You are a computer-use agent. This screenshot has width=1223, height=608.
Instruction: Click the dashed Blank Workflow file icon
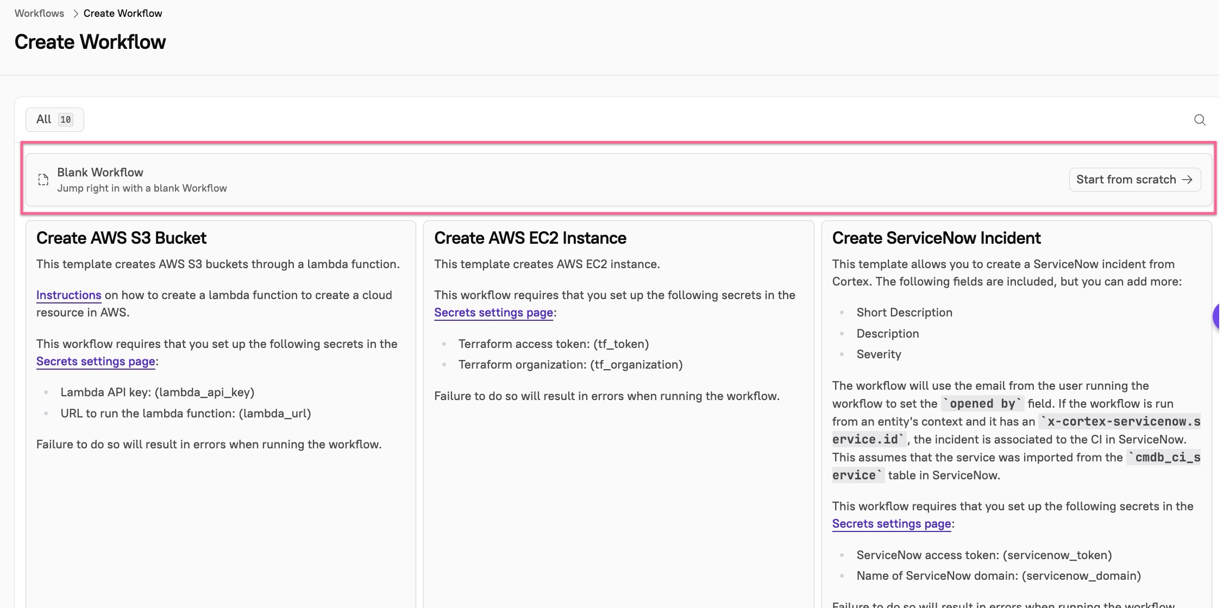pos(43,180)
